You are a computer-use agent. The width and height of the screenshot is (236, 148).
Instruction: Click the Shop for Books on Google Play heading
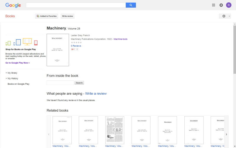[21, 49]
